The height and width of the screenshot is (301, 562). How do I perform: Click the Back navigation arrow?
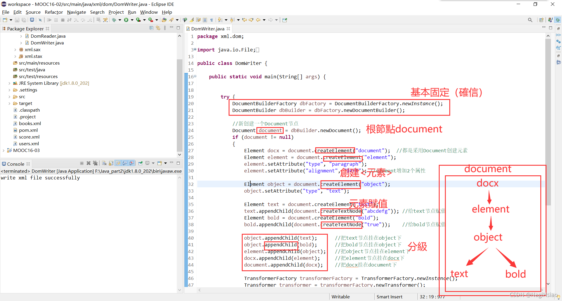(x=258, y=20)
